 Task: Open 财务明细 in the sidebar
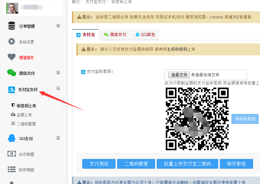(26, 170)
